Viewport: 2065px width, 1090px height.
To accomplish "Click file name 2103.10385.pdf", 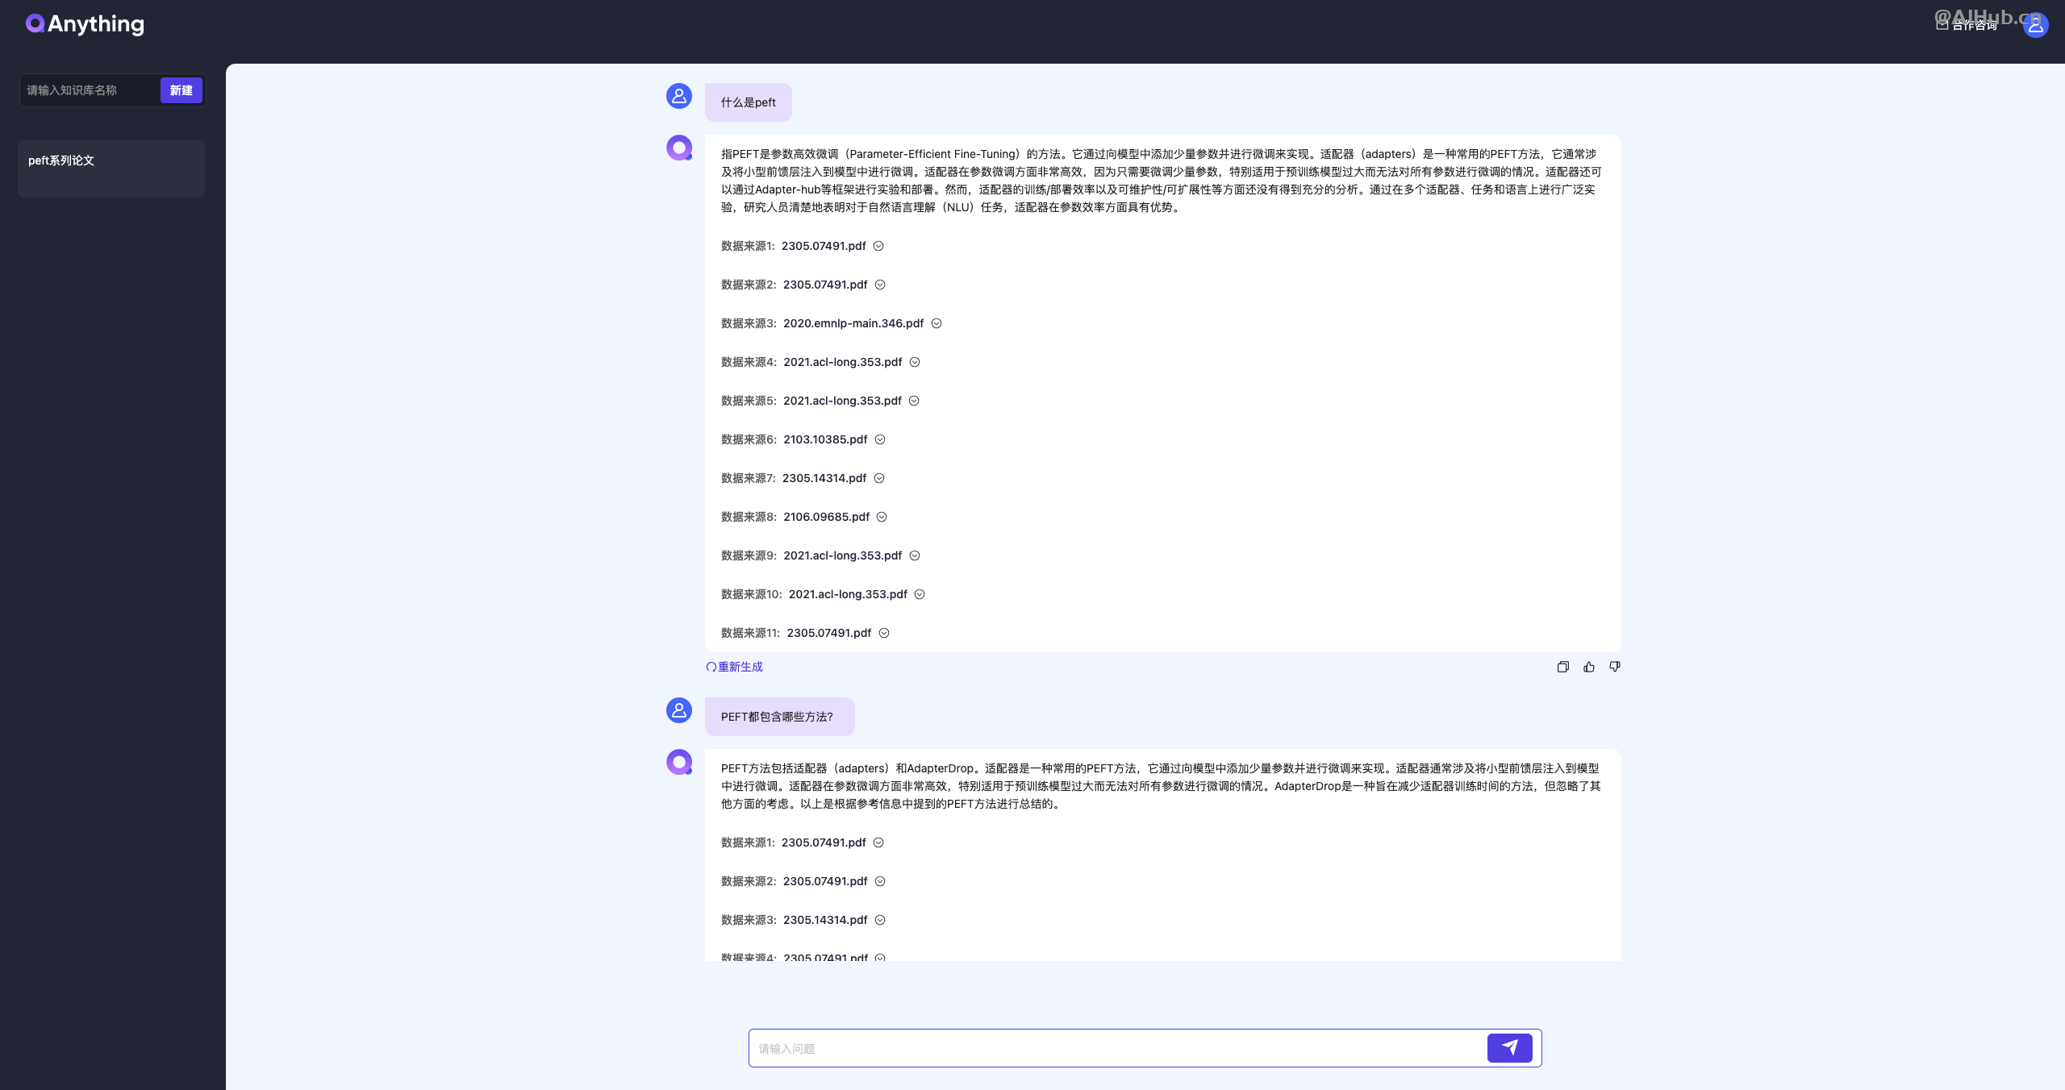I will (x=825, y=439).
